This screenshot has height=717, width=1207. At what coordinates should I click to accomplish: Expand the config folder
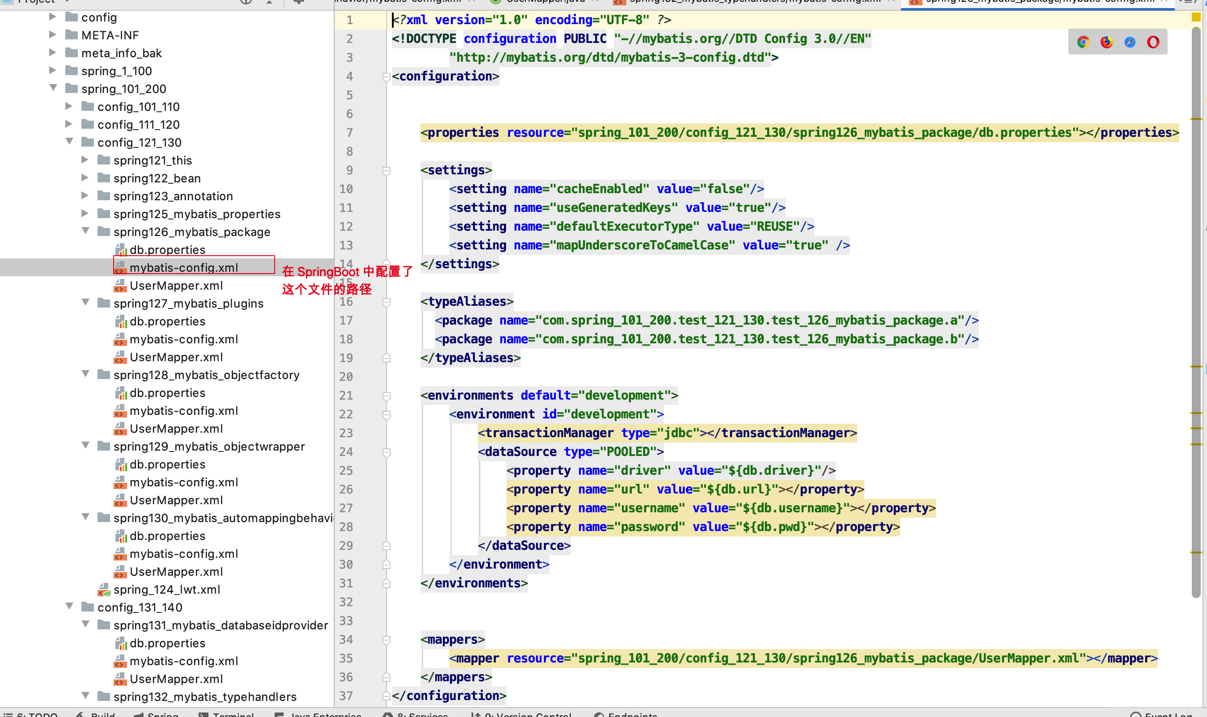[53, 17]
